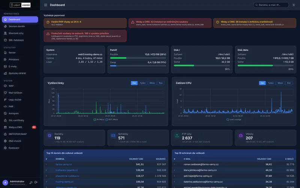
Task: Open the farma-cerny.cz domain link
Action: [x=64, y=164]
